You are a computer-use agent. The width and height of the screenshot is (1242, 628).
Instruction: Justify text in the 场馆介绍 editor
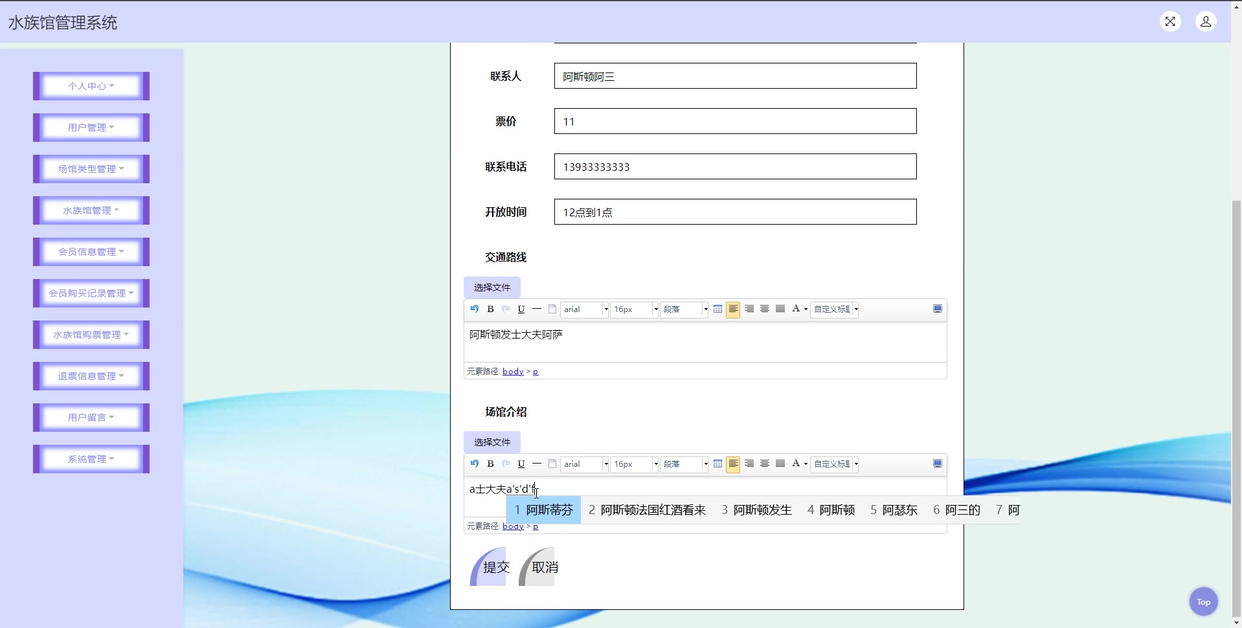780,464
